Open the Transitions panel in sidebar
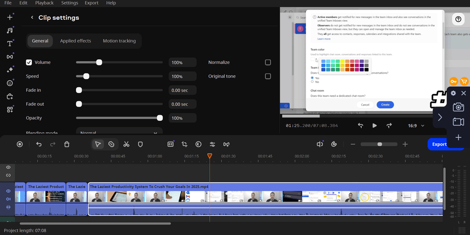The width and height of the screenshot is (470, 235). point(10,57)
